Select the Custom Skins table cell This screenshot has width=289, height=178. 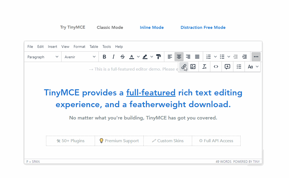[168, 141]
